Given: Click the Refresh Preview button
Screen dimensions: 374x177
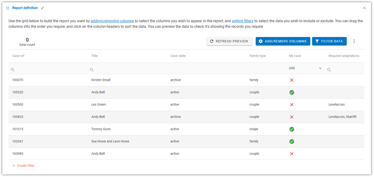Looking at the screenshot, I should point(229,41).
